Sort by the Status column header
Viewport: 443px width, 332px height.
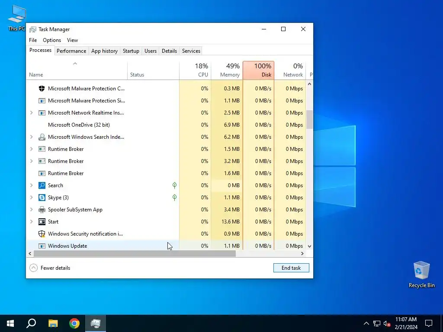coord(153,70)
